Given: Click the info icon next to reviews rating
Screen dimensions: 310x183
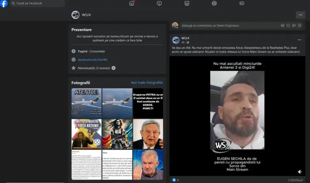Looking at the screenshot, I should pyautogui.click(x=114, y=68).
